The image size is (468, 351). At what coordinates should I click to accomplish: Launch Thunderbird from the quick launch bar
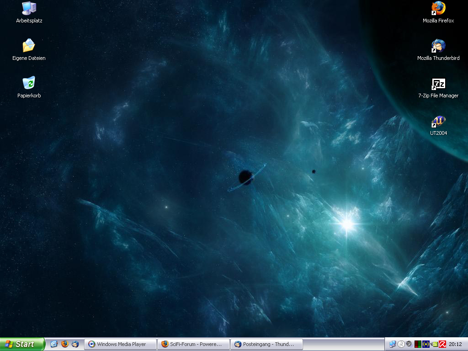tap(75, 344)
